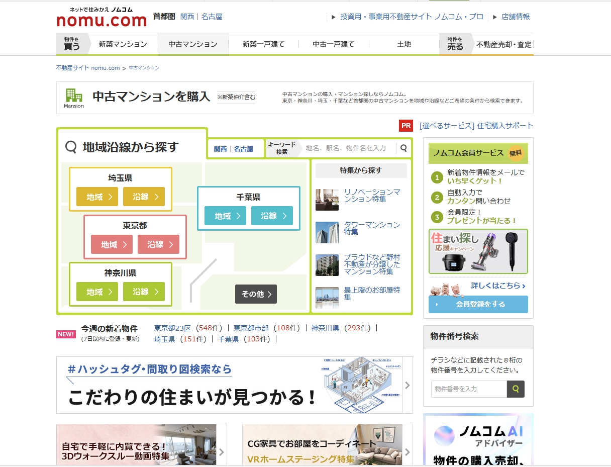Select the 不動産売却・査定 tab
The width and height of the screenshot is (611, 467).
pos(503,44)
